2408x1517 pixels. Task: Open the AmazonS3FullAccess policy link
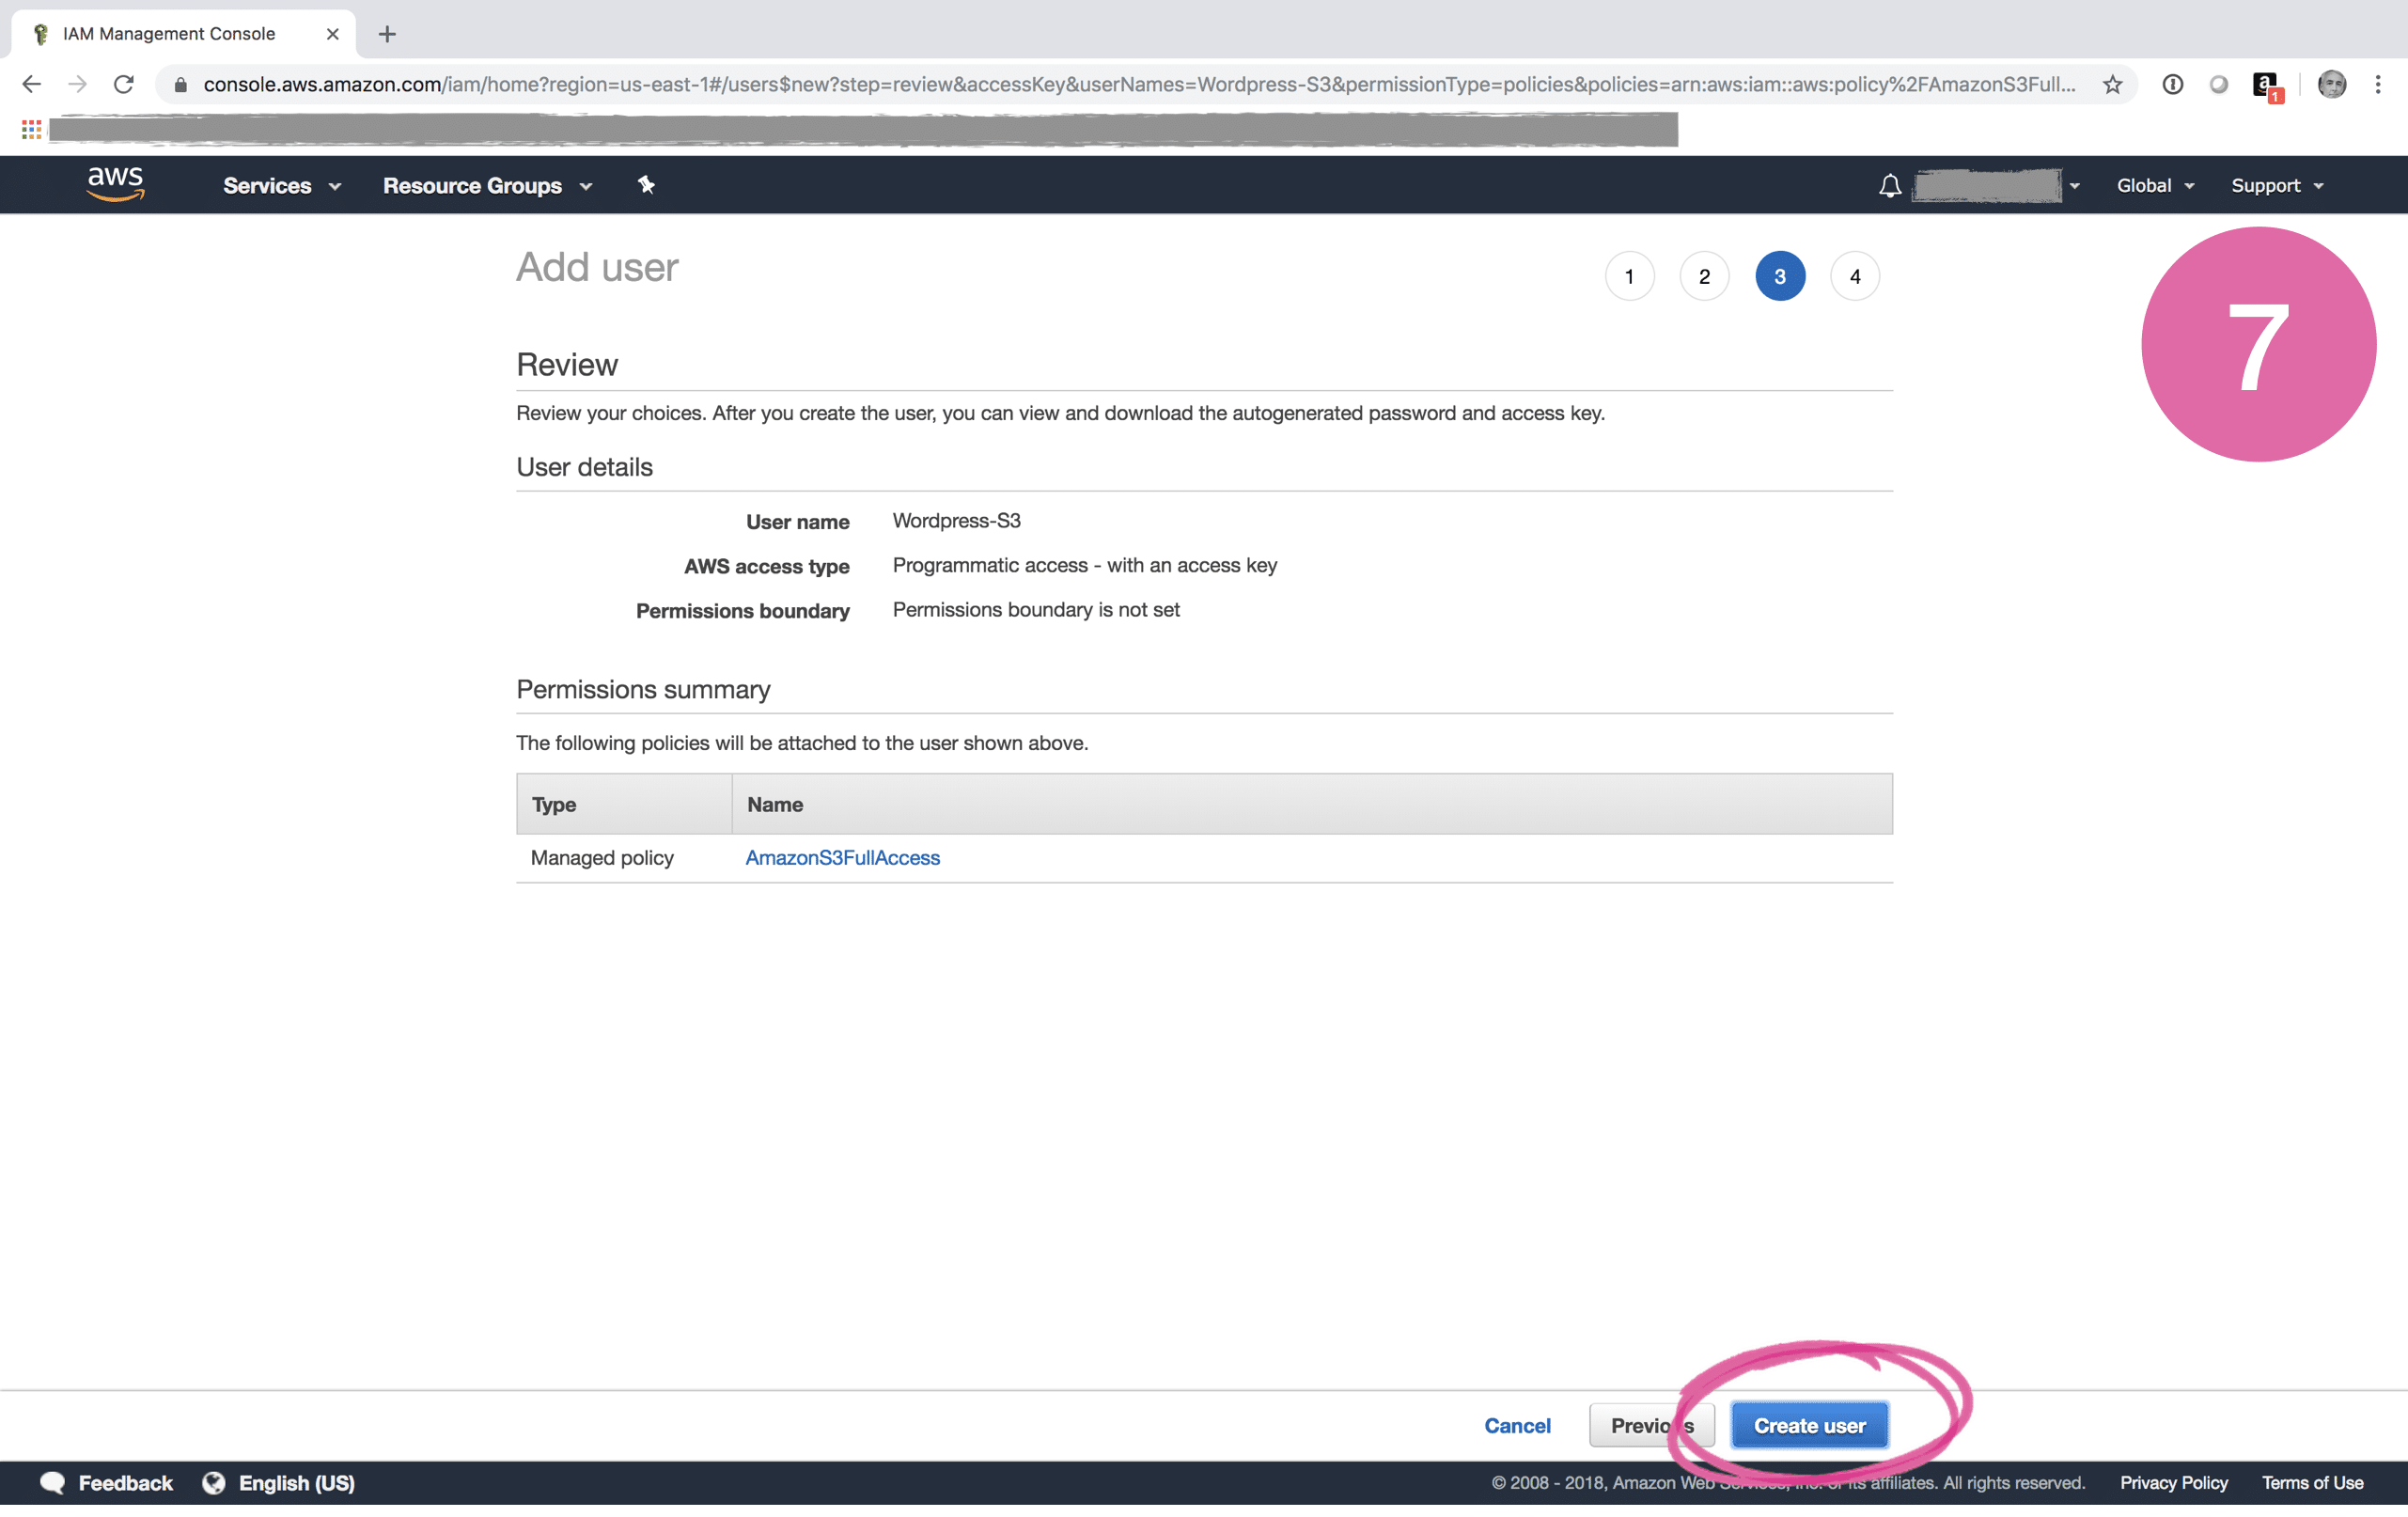pos(842,857)
